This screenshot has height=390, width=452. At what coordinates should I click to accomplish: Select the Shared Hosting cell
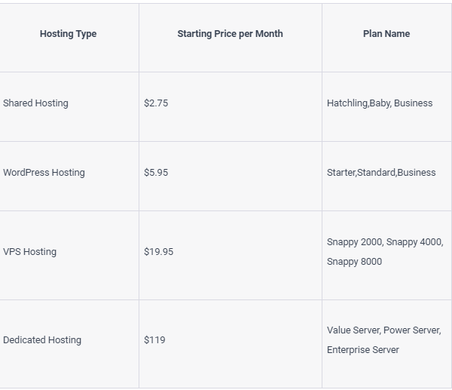click(x=35, y=103)
